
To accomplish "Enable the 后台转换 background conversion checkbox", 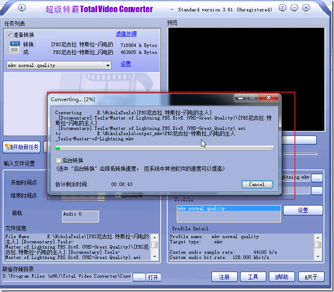I will point(58,160).
